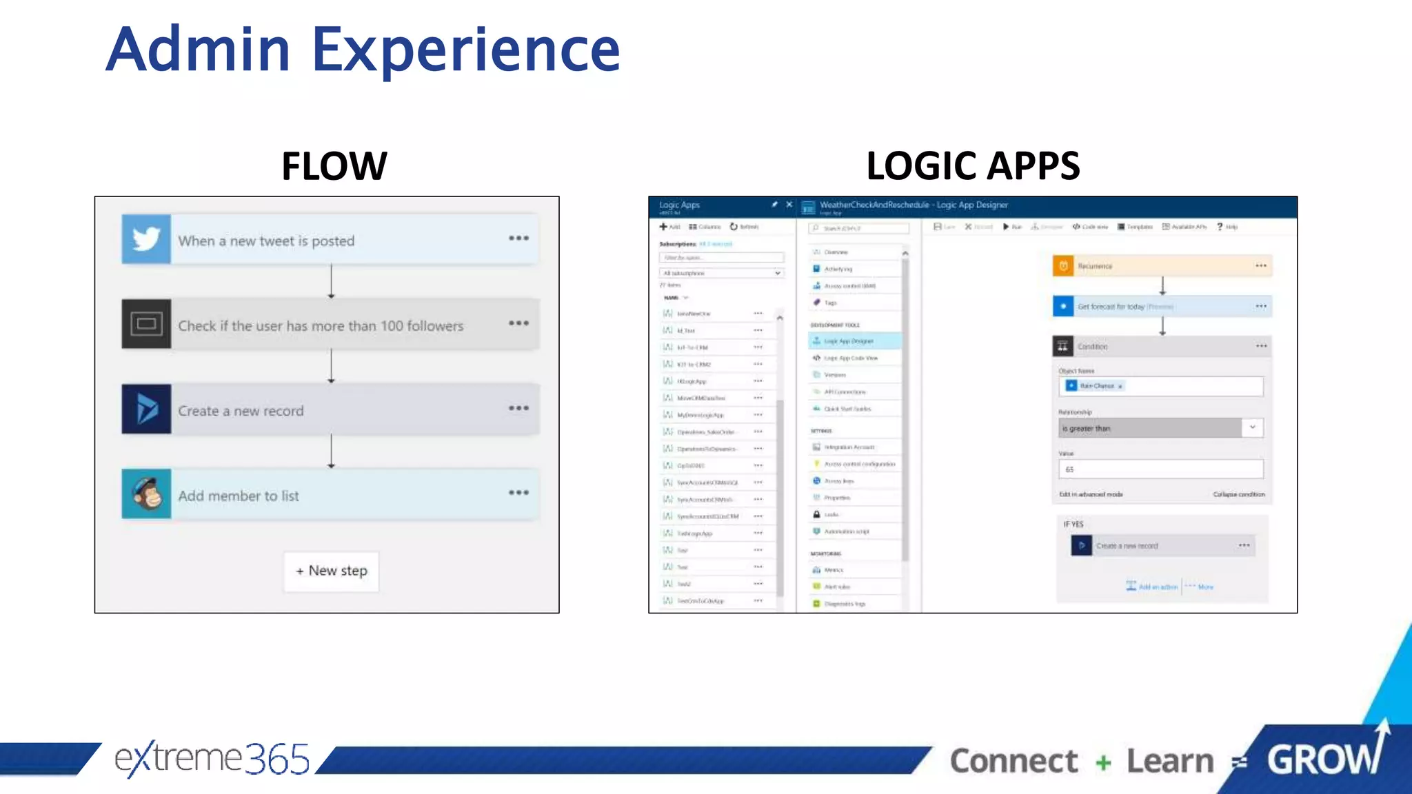Click Help in the designer toolbar
The image size is (1412, 794).
1227,227
